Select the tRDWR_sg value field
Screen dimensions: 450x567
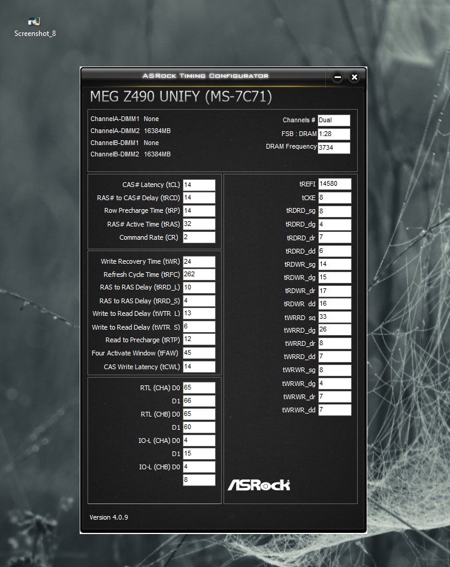coord(335,264)
